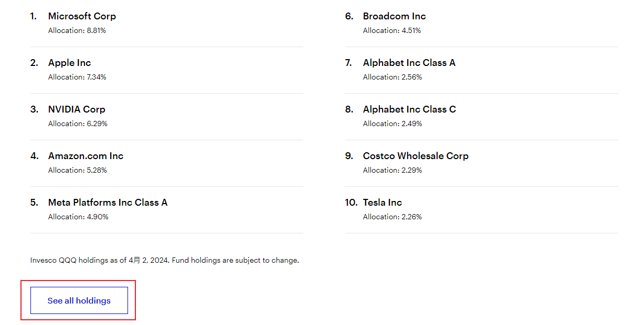The height and width of the screenshot is (325, 626).
Task: Click the Invesco QQQ holdings disclaimer text
Action: click(164, 260)
